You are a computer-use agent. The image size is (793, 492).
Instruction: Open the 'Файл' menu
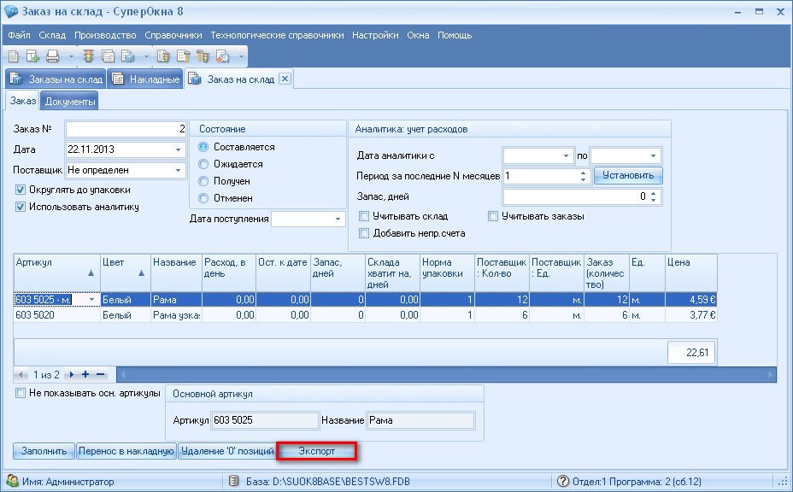pos(19,35)
